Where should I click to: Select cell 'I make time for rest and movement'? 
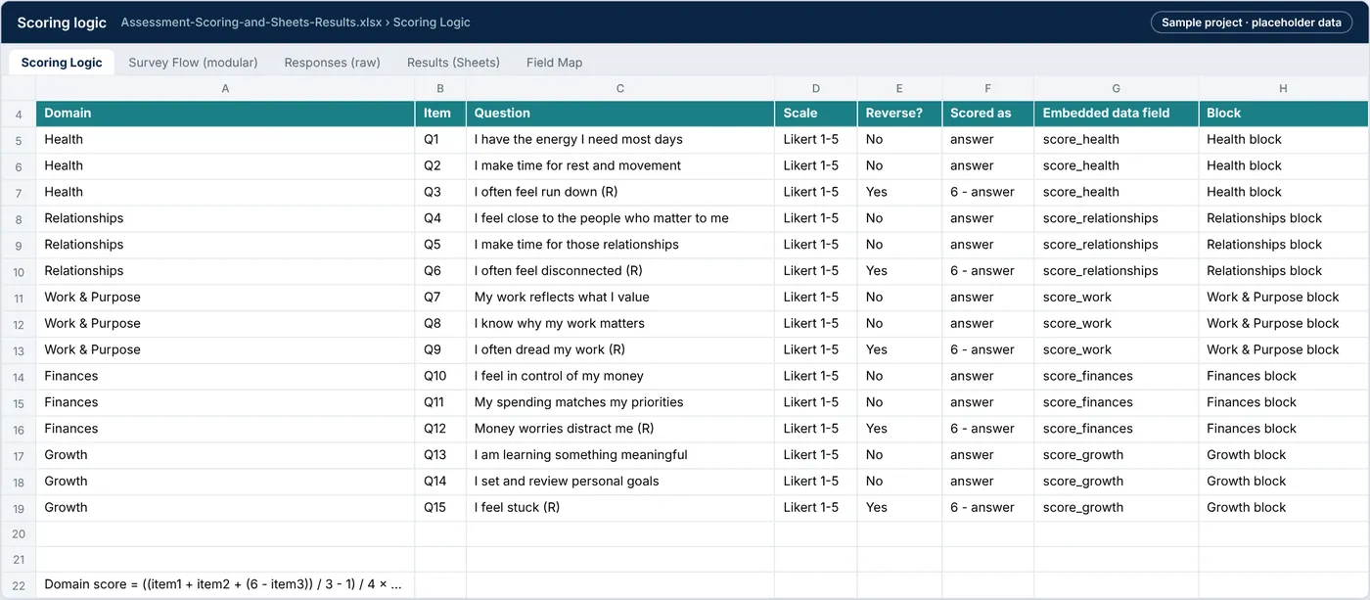coord(620,166)
